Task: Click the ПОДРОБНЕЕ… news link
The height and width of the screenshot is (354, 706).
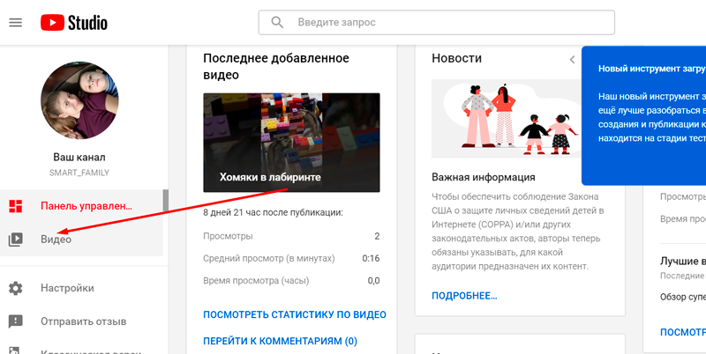Action: 464,296
